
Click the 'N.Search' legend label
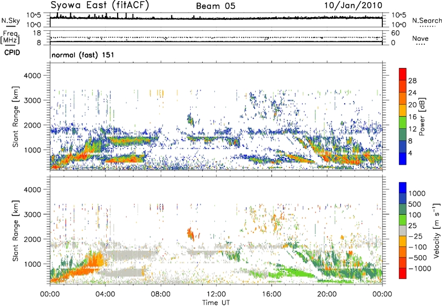(x=427, y=20)
